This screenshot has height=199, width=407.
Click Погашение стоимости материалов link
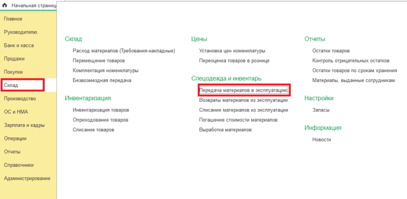pos(238,120)
